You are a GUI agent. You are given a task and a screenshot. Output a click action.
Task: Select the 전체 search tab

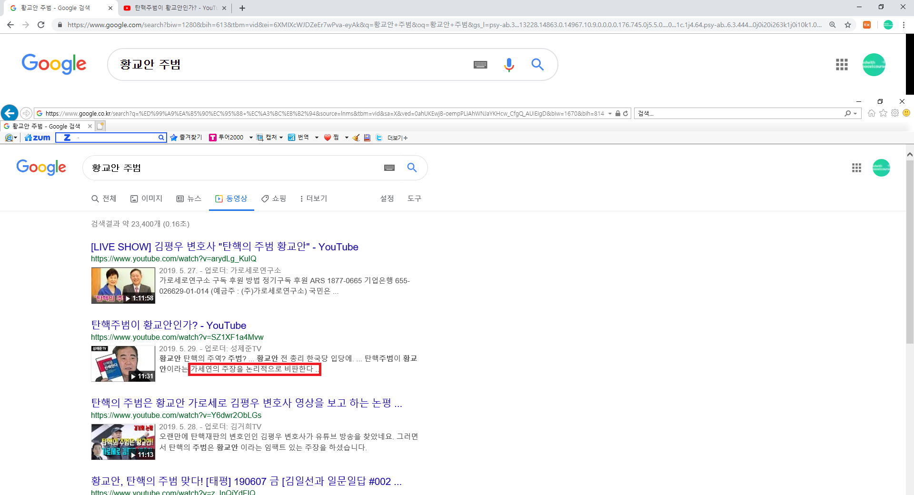coord(104,198)
